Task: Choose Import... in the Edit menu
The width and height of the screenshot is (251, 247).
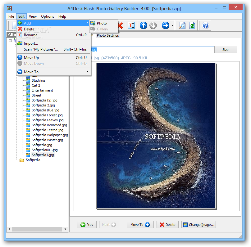Action: coord(53,43)
